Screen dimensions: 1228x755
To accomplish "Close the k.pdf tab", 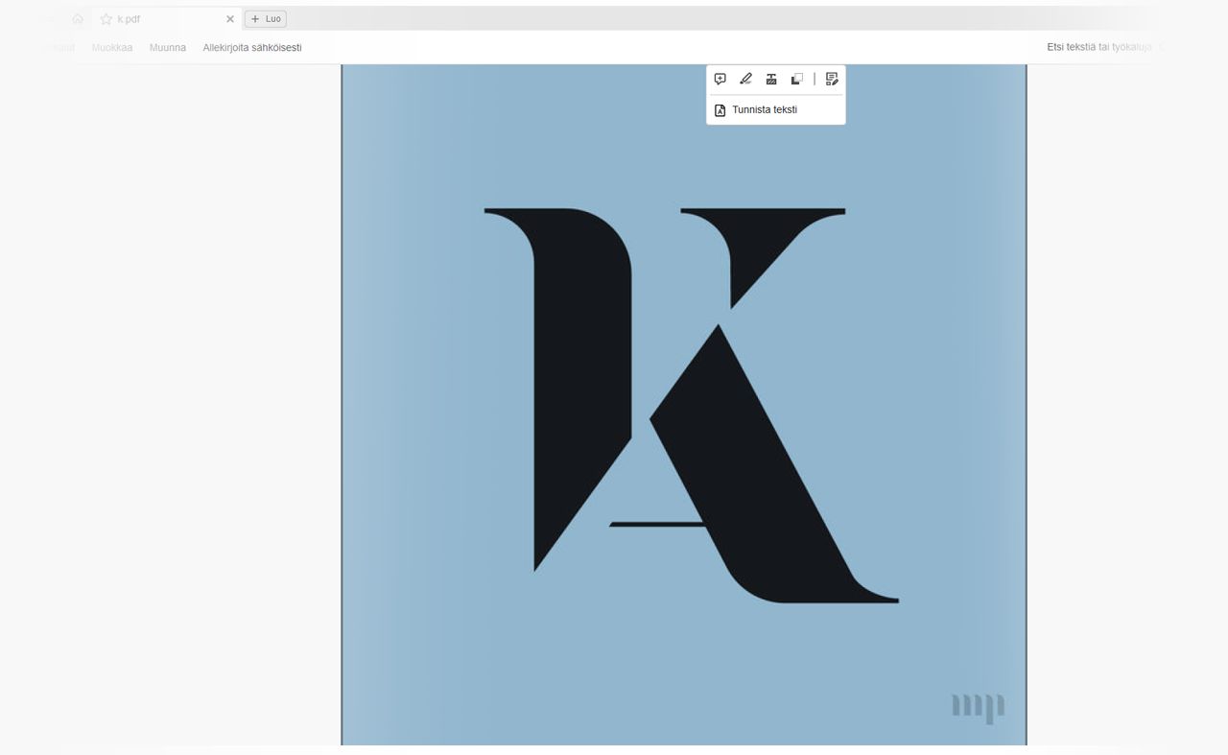I will pyautogui.click(x=230, y=19).
